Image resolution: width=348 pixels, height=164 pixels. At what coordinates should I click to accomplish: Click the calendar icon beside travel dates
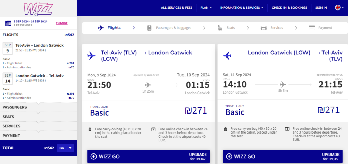(8, 23)
